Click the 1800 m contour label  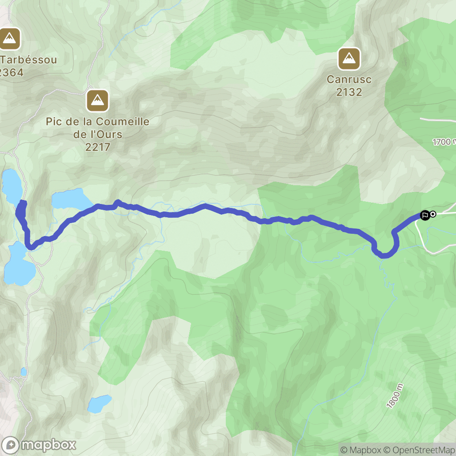click(x=395, y=396)
